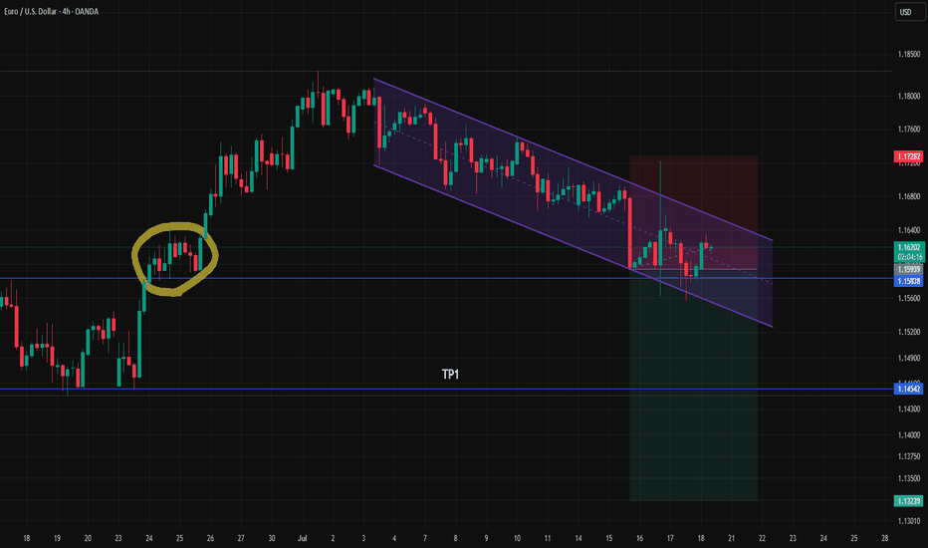The width and height of the screenshot is (928, 548).
Task: Click the green 1.16202 current price label
Action: pos(908,247)
